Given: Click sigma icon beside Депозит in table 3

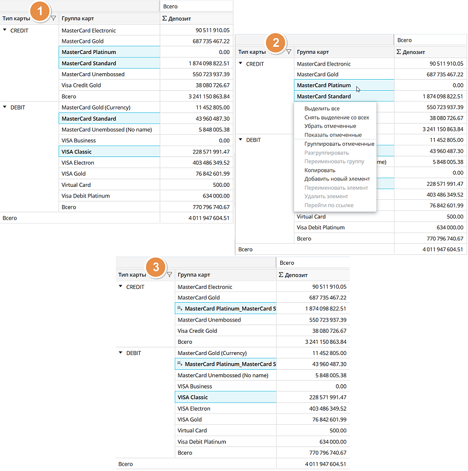Looking at the screenshot, I should pos(280,275).
